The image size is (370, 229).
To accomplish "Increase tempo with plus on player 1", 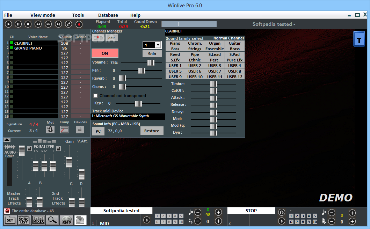I will tap(218, 212).
